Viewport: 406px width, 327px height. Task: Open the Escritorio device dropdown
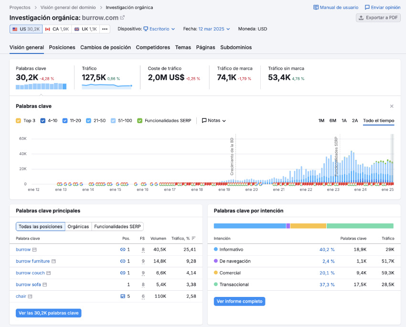(159, 29)
